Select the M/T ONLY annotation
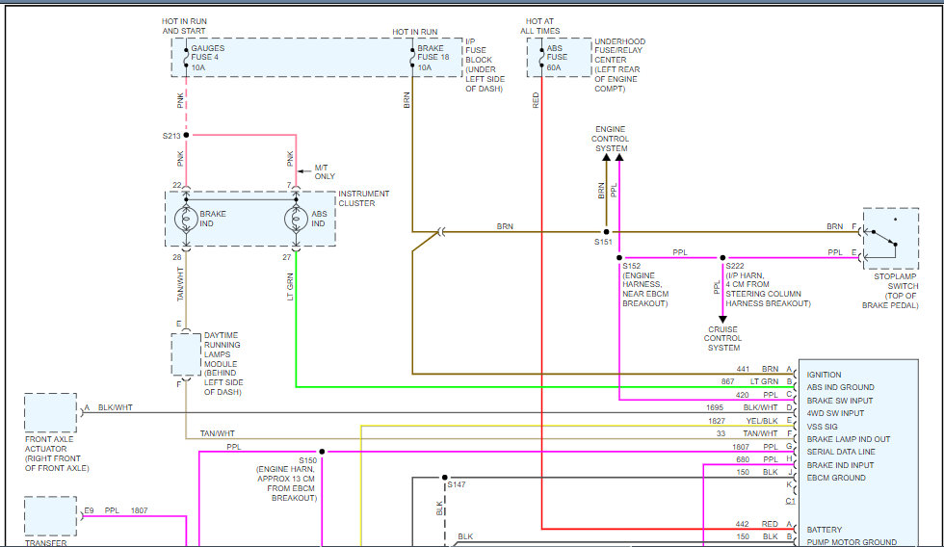The height and width of the screenshot is (547, 944). 327,172
